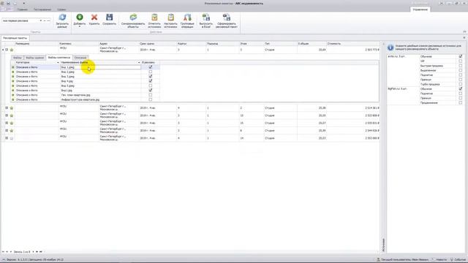Expand the last row with the empty star
This screenshot has width=468, height=263.
point(7,138)
